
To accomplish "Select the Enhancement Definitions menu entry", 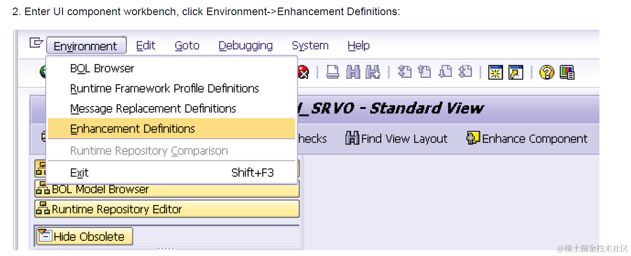I will coord(172,129).
